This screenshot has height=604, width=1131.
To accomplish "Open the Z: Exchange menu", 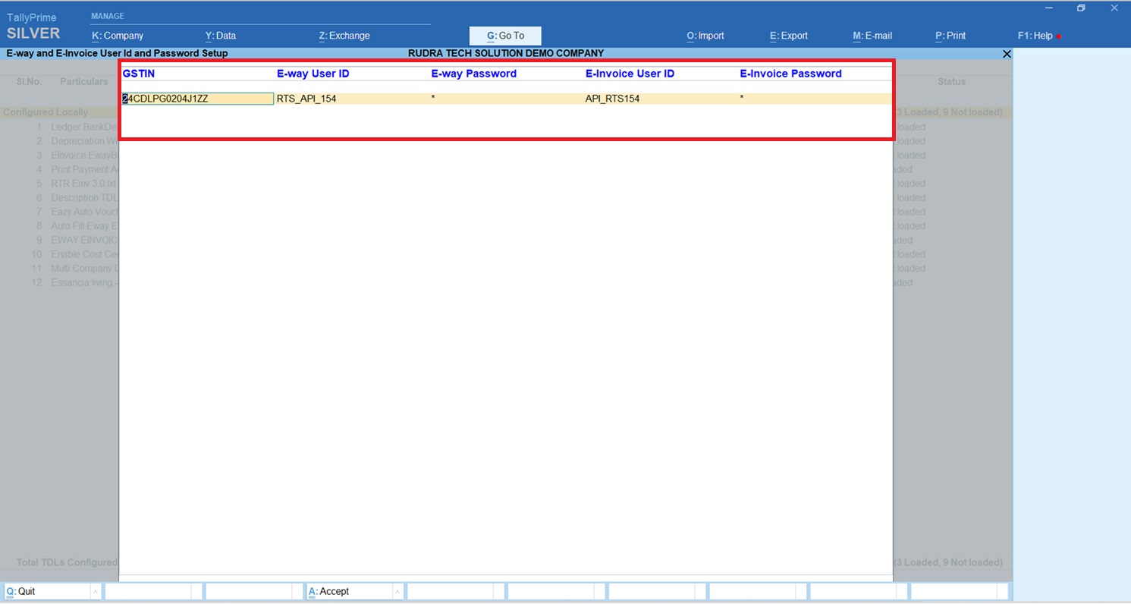I will click(344, 36).
